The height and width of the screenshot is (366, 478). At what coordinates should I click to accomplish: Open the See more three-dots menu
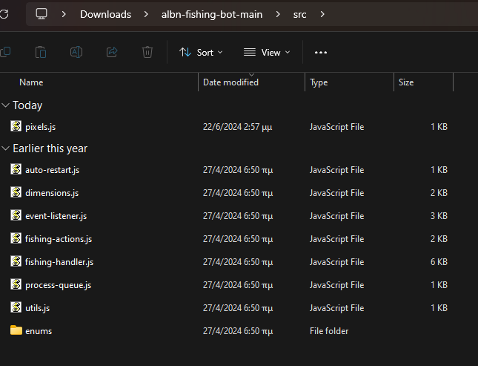pos(321,53)
